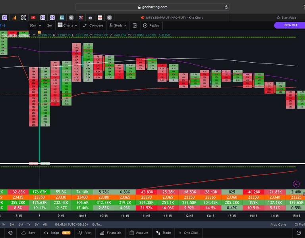This screenshot has width=305, height=238.
Task: Open the Script editor
Action: 57,233
